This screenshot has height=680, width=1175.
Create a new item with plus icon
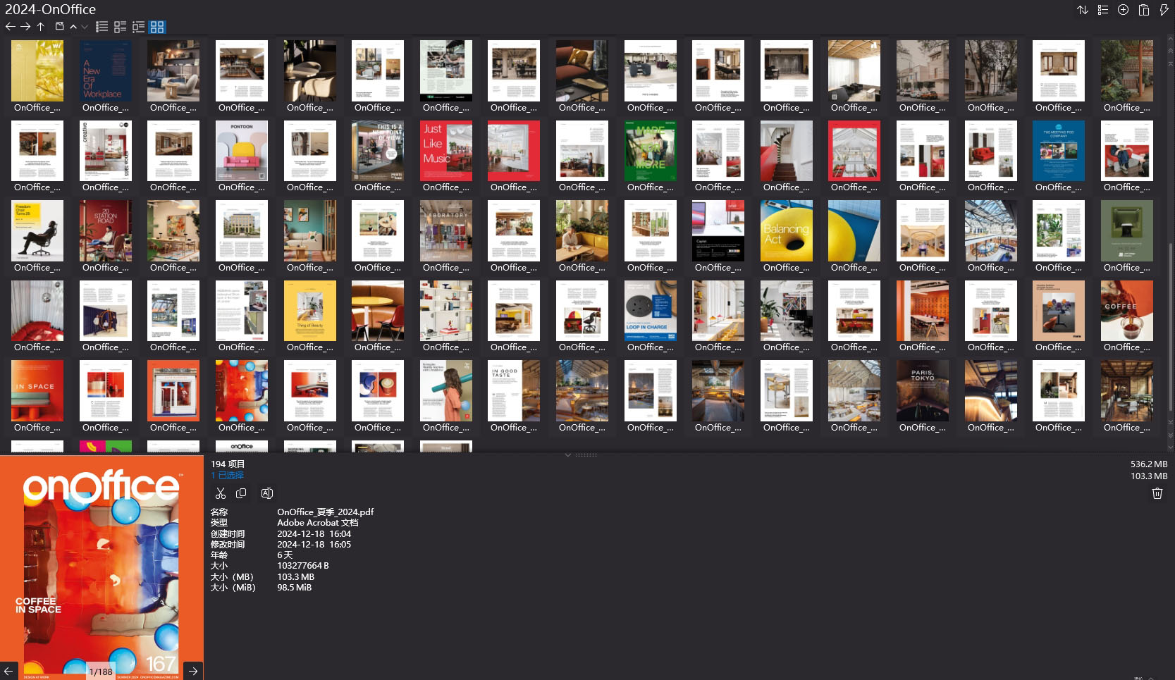click(1124, 10)
